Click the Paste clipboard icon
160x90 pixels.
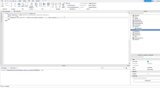point(2,4)
